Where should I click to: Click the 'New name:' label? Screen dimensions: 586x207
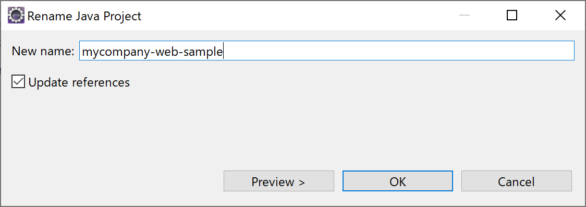tap(43, 51)
